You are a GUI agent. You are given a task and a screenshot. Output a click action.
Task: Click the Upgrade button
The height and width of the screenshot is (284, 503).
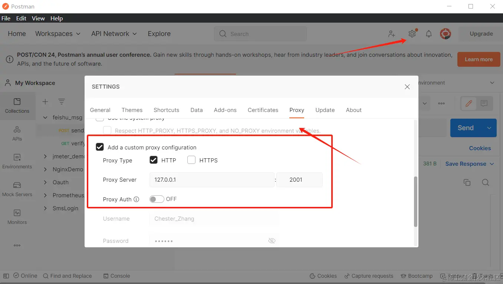pyautogui.click(x=481, y=34)
